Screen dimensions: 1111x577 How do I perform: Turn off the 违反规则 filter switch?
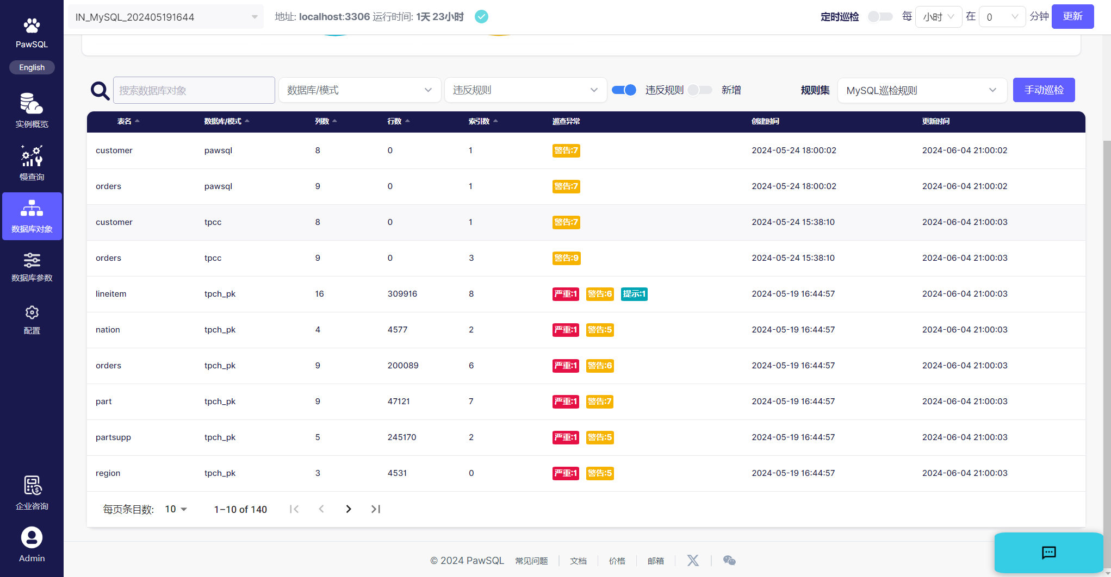click(x=624, y=90)
